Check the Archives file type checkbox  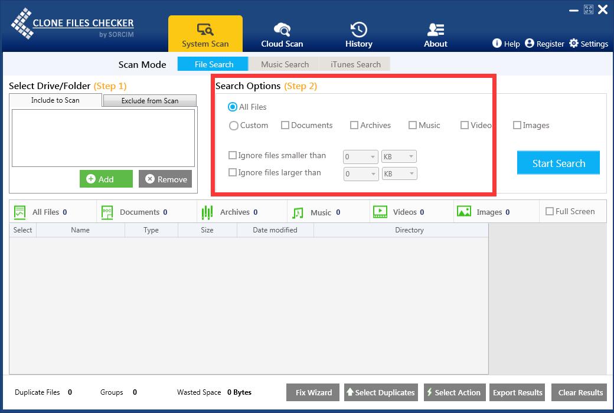(x=354, y=125)
